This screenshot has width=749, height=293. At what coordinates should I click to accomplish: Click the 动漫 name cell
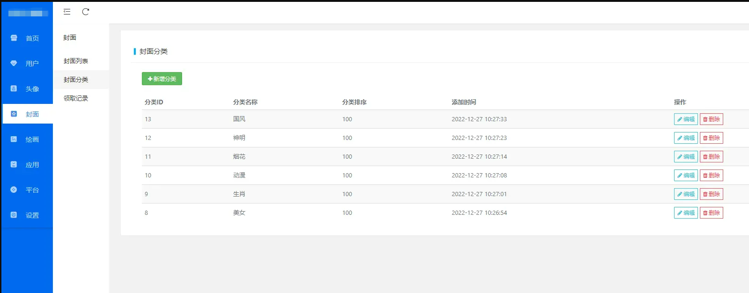point(239,175)
